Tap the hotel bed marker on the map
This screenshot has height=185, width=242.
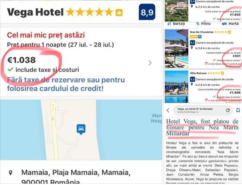click(x=81, y=129)
